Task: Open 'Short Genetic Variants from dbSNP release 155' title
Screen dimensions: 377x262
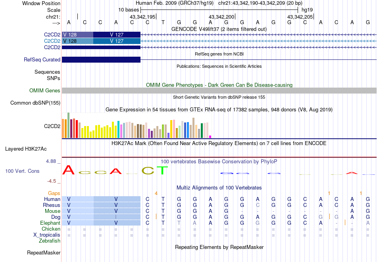Action: click(x=219, y=97)
